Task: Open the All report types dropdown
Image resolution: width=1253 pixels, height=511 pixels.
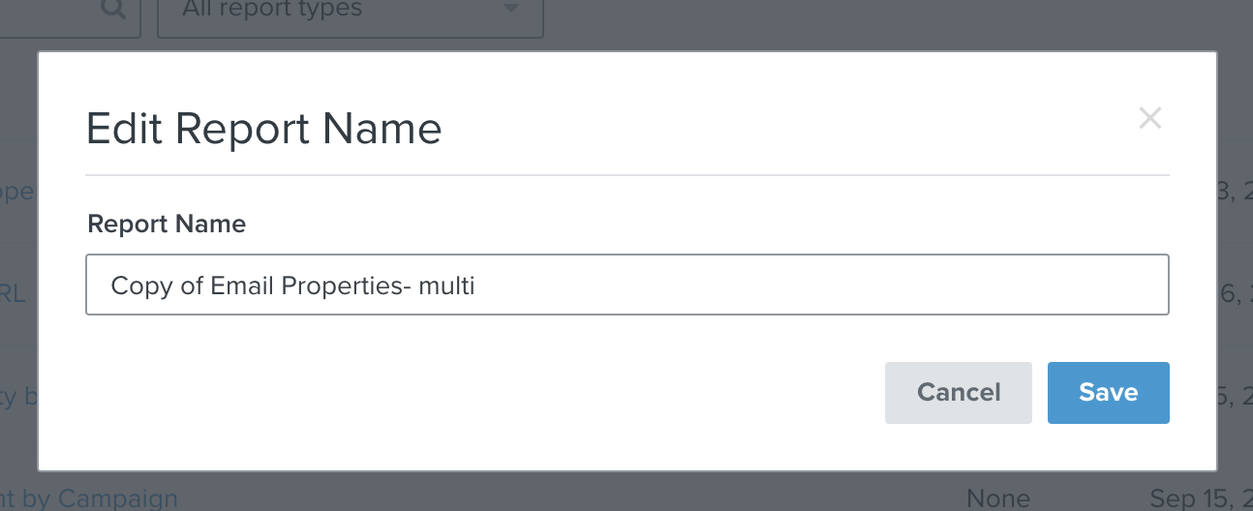Action: coord(349,12)
